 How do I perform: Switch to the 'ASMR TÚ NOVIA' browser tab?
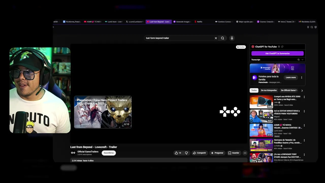pyautogui.click(x=93, y=22)
